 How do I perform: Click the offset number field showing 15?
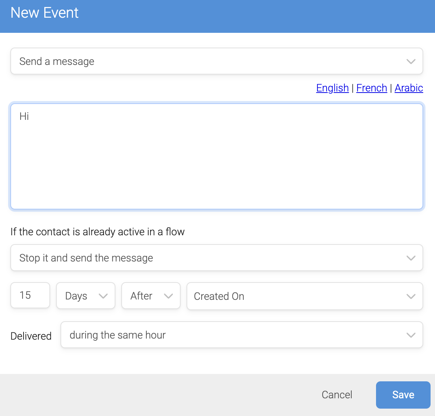(x=30, y=295)
